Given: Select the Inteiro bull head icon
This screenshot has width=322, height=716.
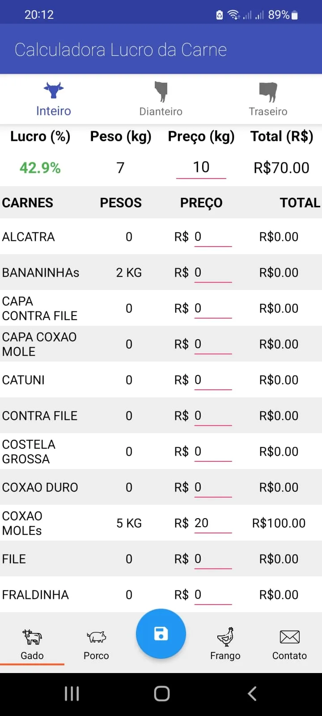Looking at the screenshot, I should [x=54, y=90].
